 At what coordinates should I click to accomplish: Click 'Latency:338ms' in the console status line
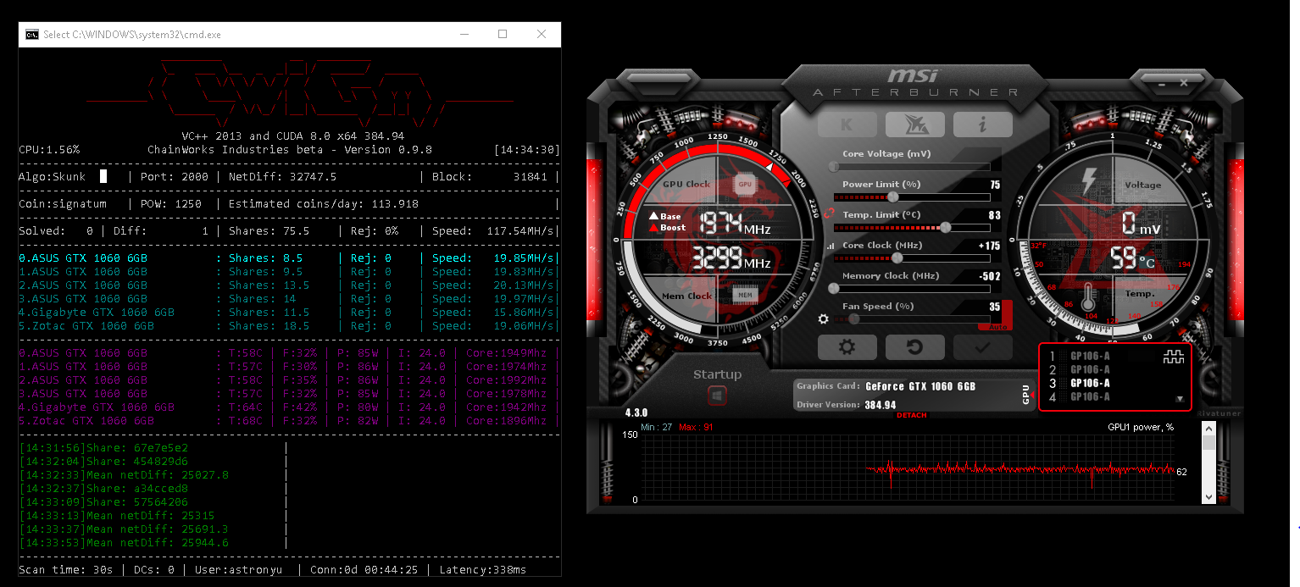point(483,570)
